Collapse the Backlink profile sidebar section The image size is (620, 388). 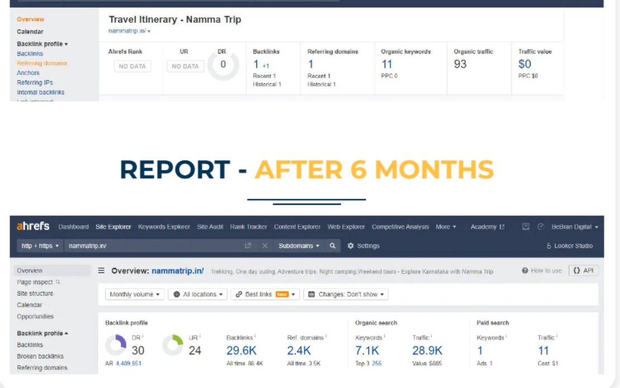tap(42, 333)
